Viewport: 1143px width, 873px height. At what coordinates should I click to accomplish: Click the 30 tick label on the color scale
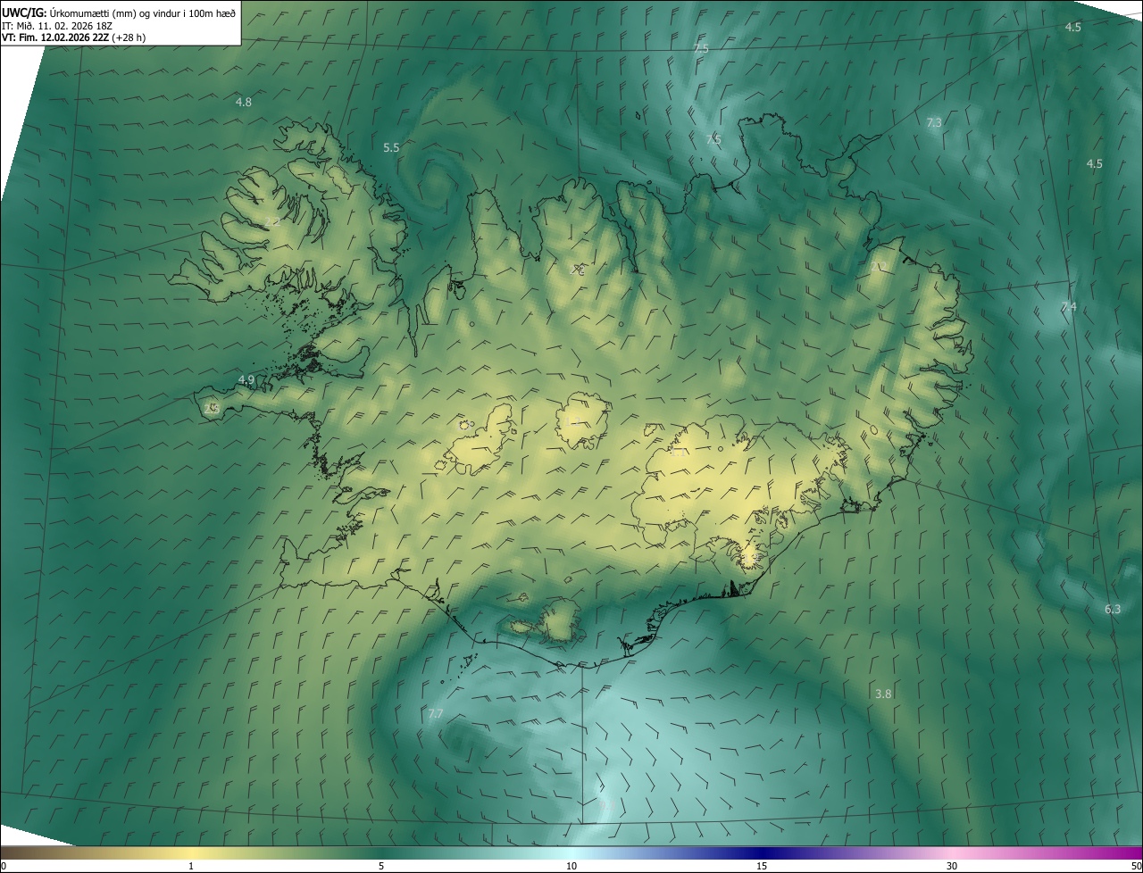point(952,867)
